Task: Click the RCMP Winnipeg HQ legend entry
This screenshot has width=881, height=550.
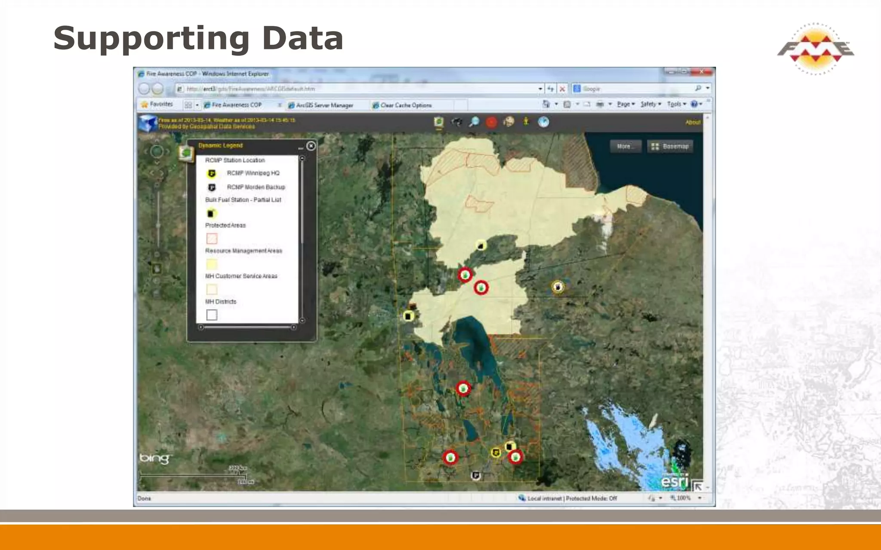Action: [244, 173]
